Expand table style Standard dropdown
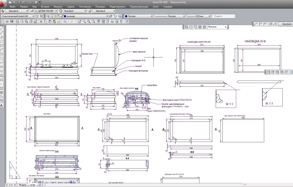This screenshot has width=293, height=187. point(85,11)
